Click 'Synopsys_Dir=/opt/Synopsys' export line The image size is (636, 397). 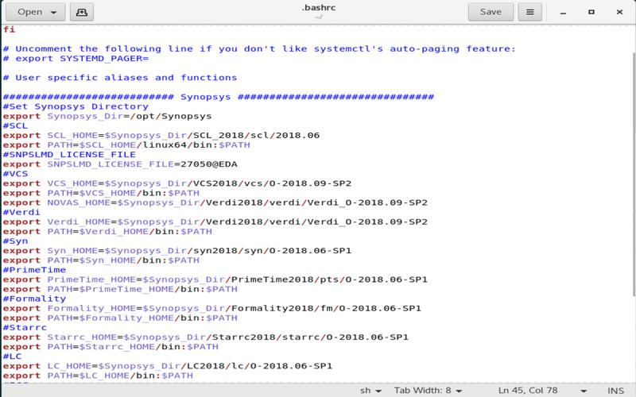107,116
